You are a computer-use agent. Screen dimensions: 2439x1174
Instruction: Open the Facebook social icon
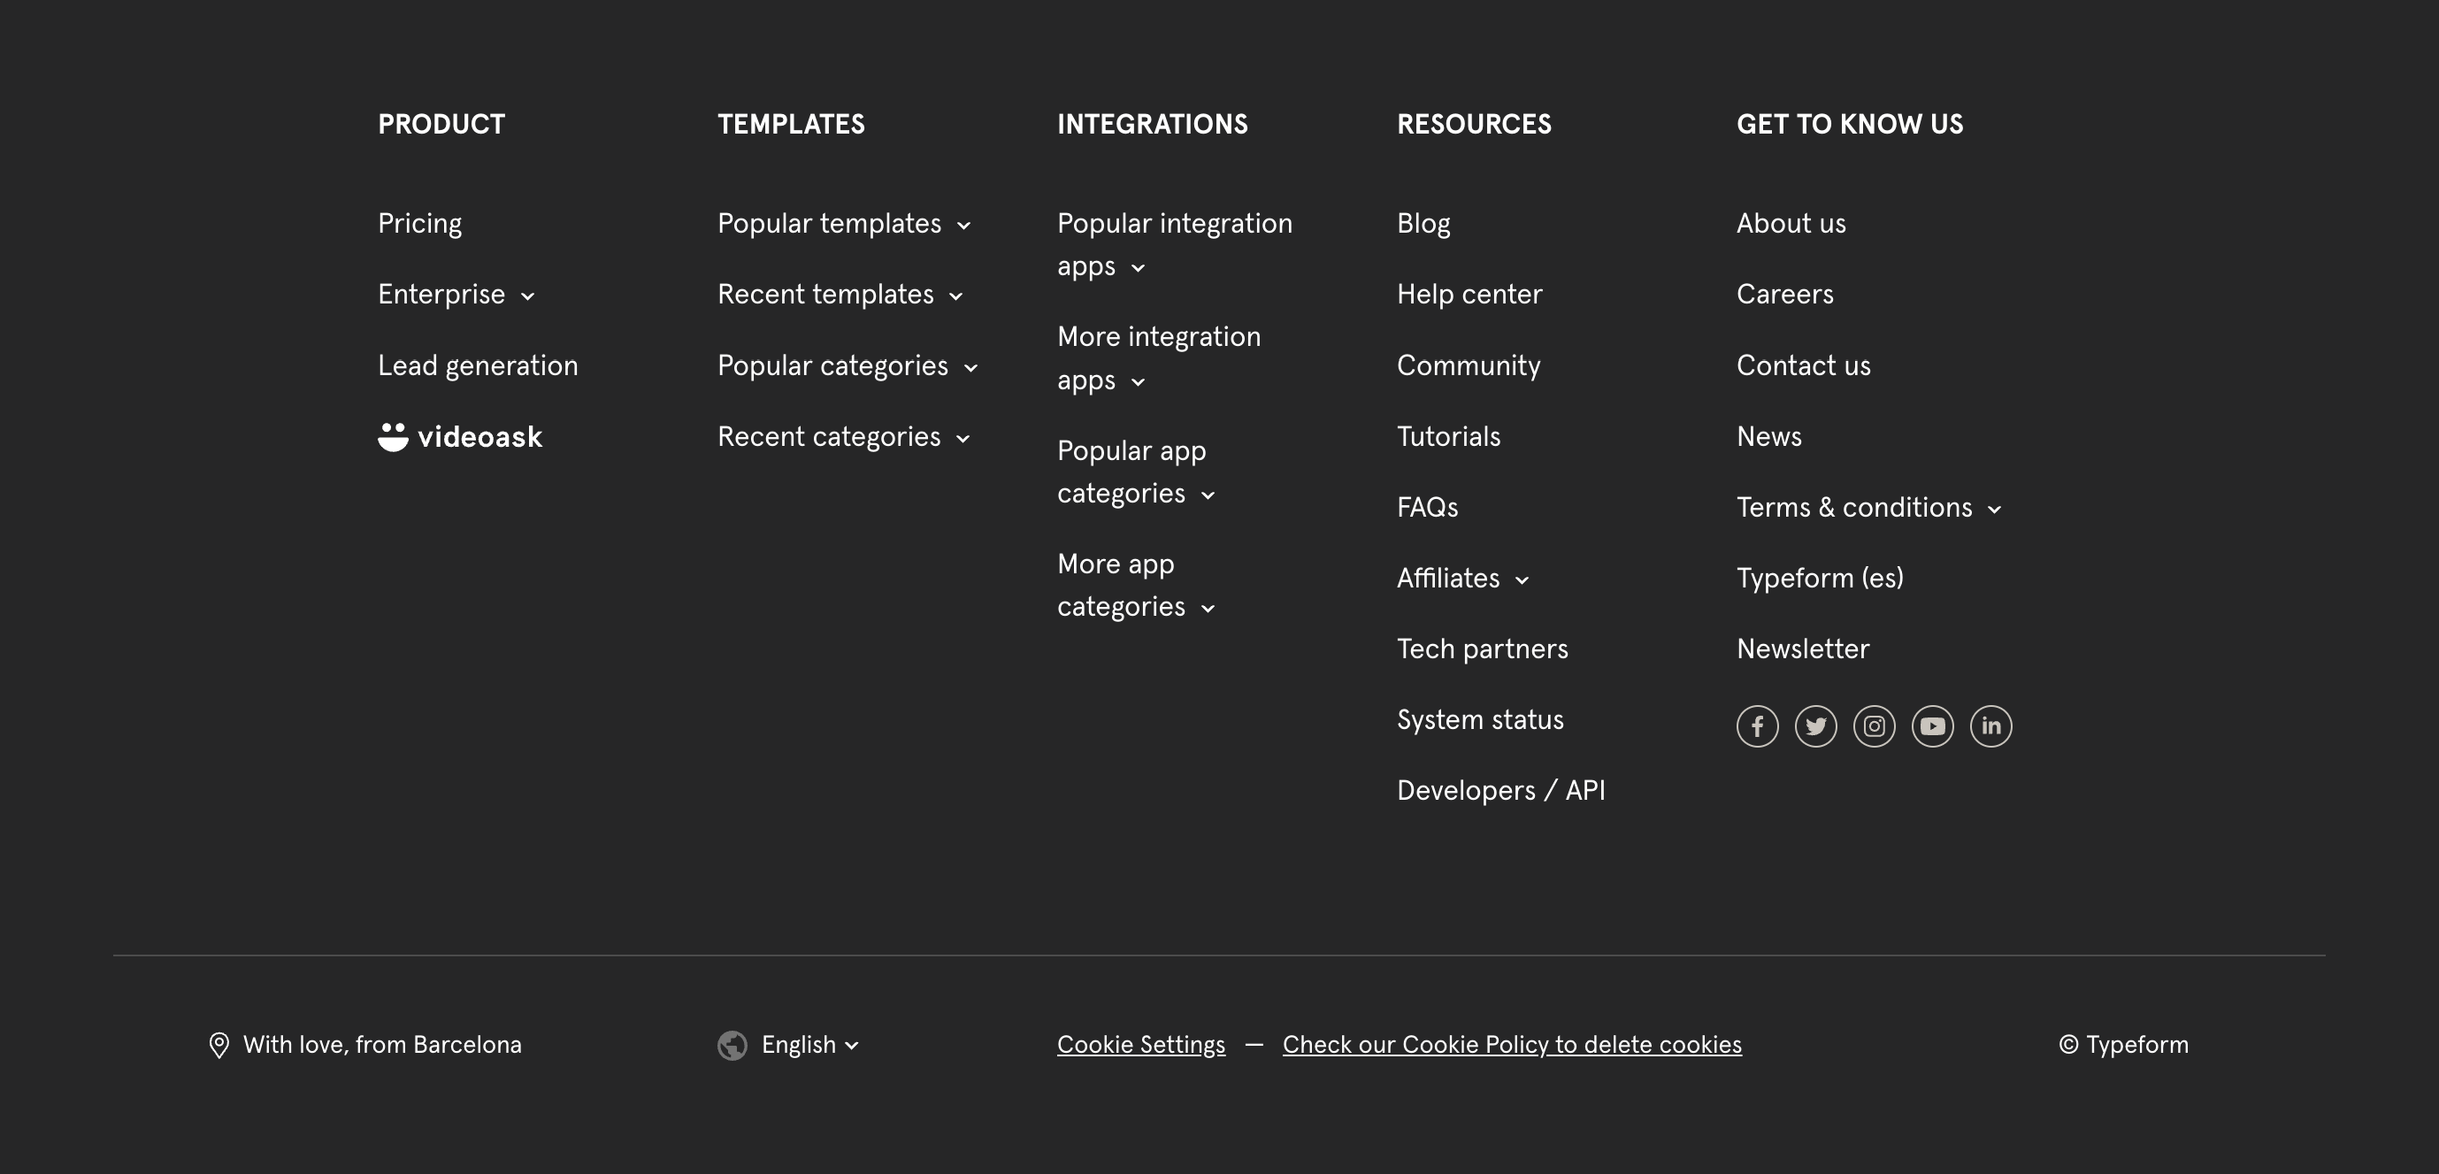(1757, 726)
